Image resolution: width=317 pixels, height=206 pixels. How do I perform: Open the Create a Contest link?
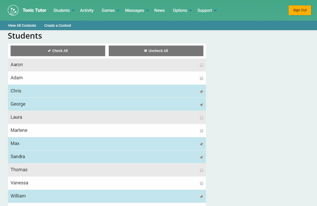click(57, 25)
